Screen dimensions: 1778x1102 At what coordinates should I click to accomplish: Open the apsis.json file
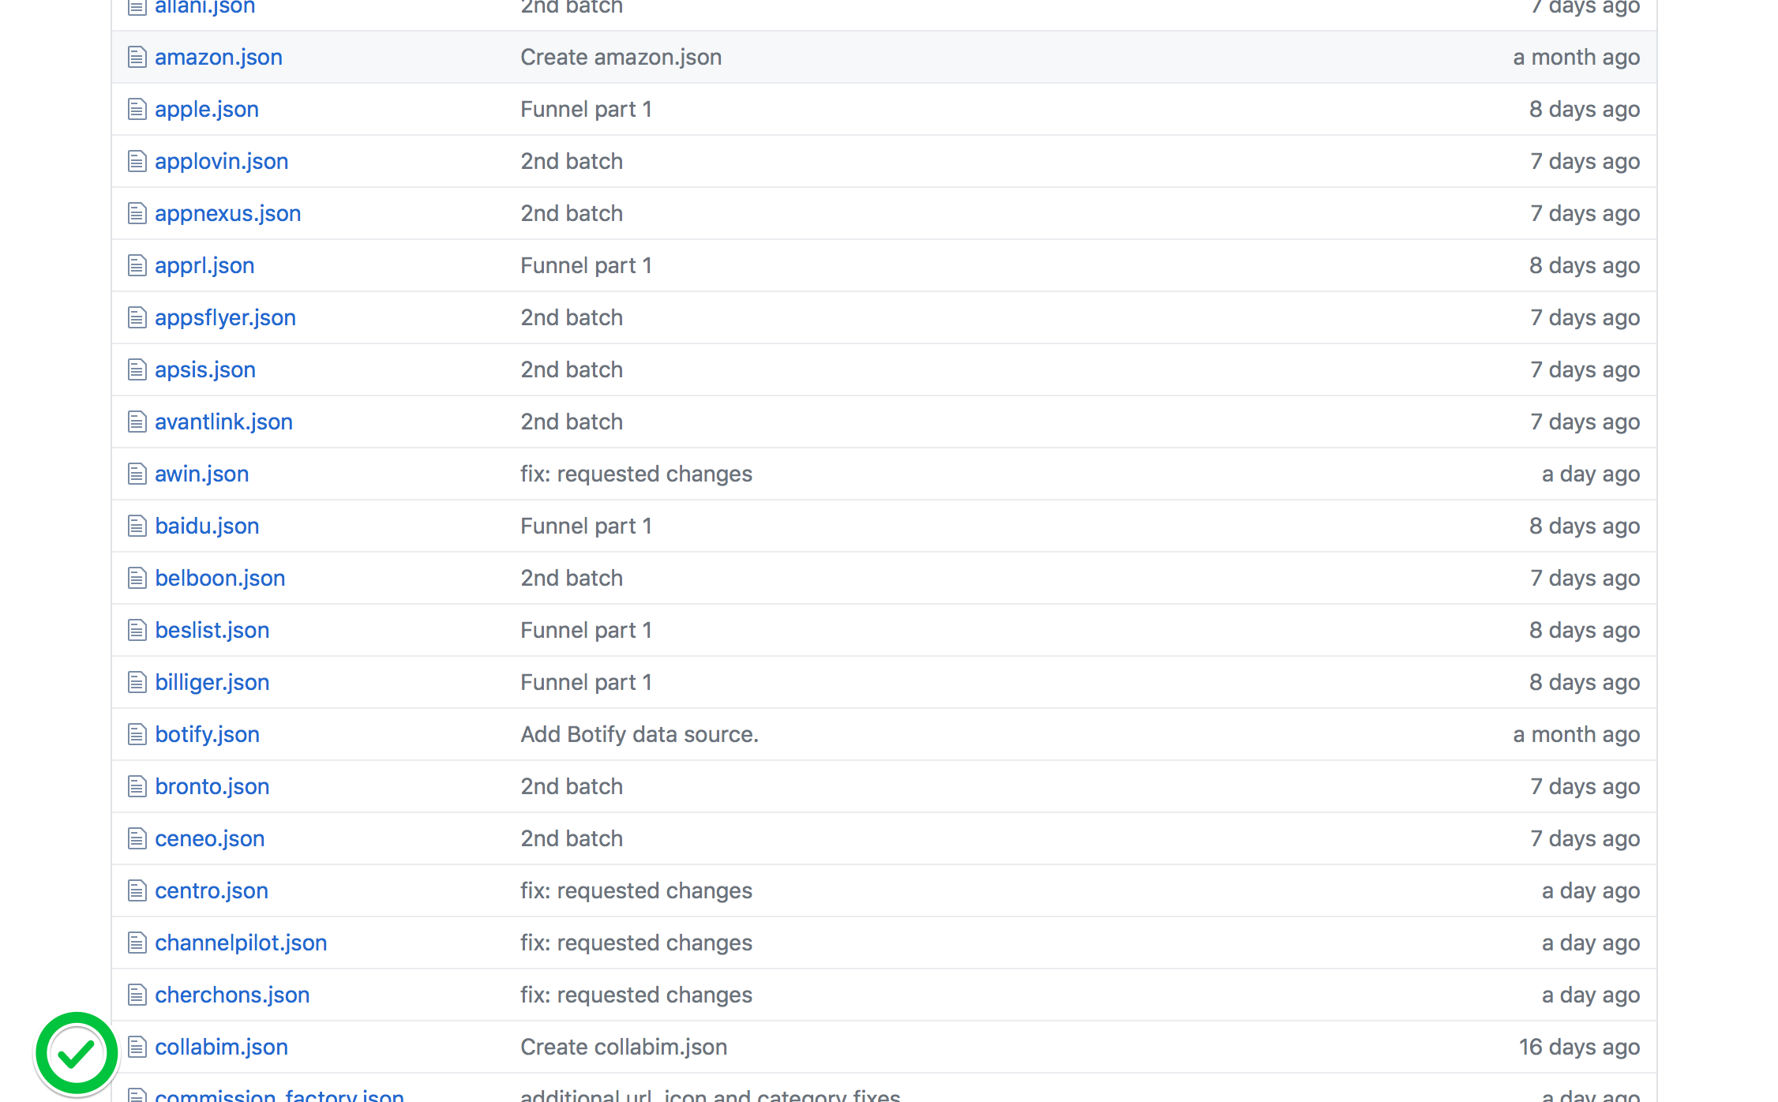[205, 369]
